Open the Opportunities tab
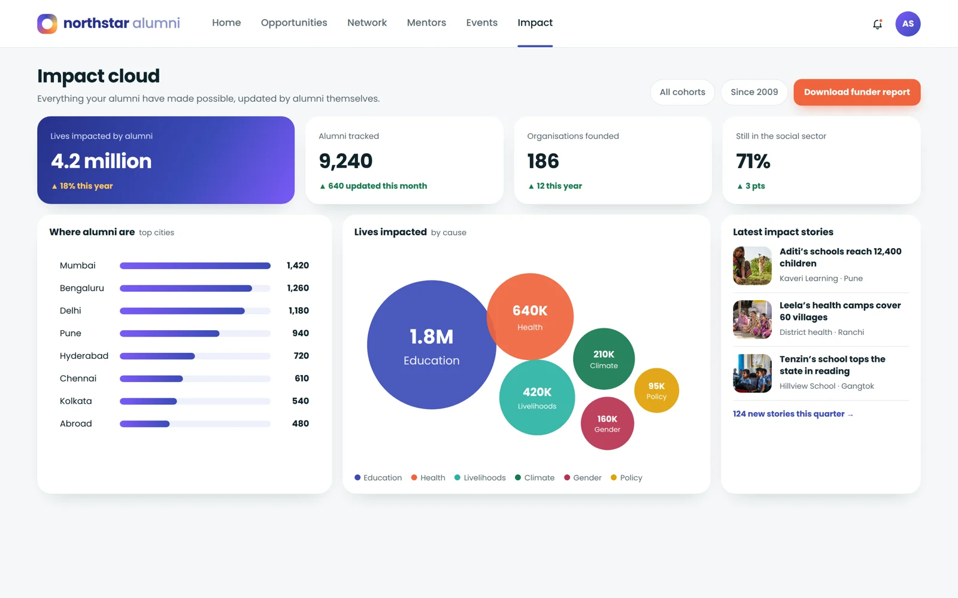This screenshot has width=958, height=598. [294, 23]
